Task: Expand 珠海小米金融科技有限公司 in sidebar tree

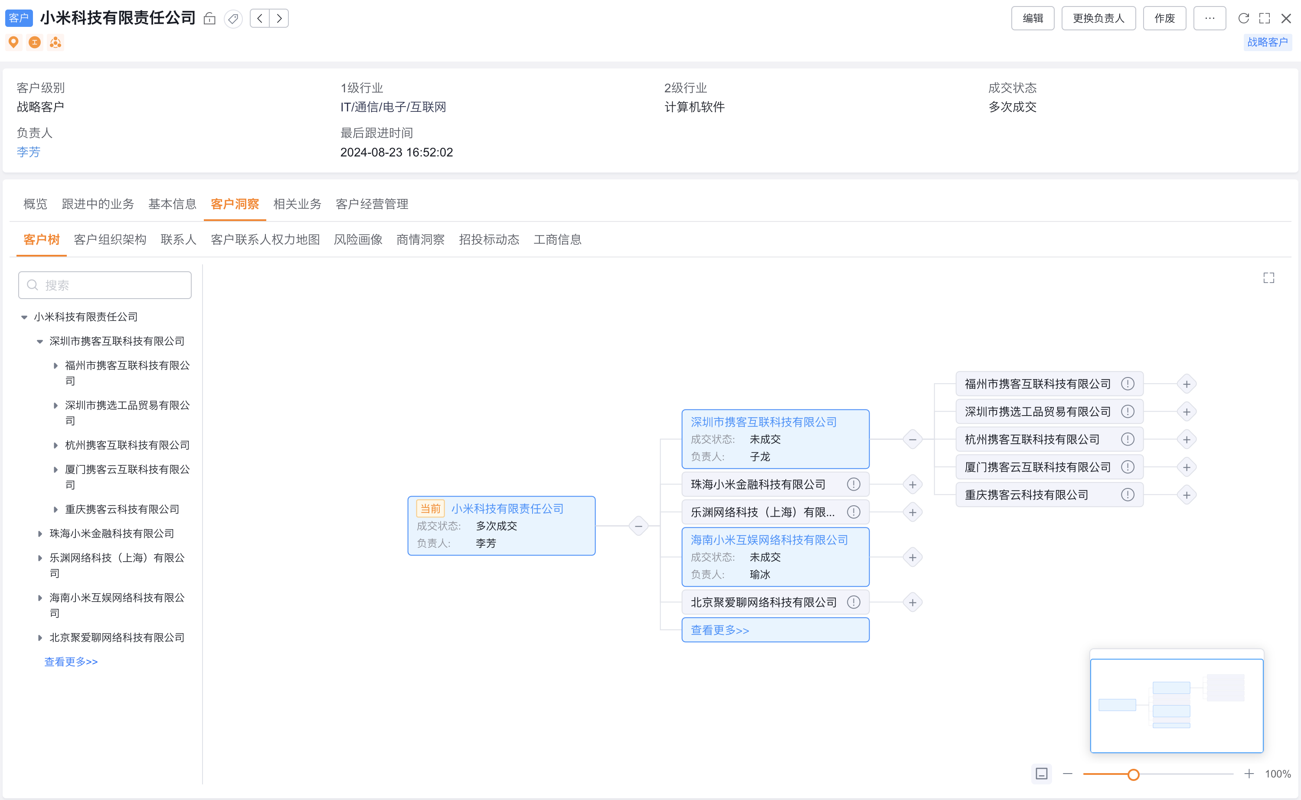Action: (40, 534)
